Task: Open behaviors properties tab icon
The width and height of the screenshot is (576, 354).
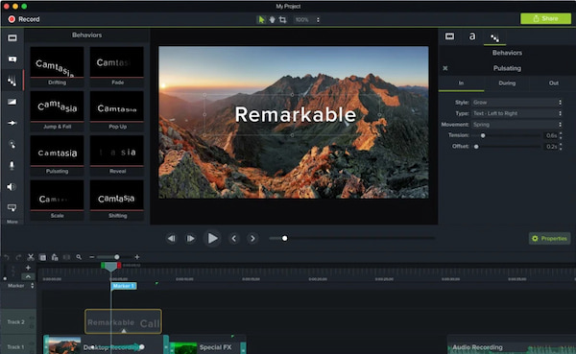Action: tap(494, 37)
